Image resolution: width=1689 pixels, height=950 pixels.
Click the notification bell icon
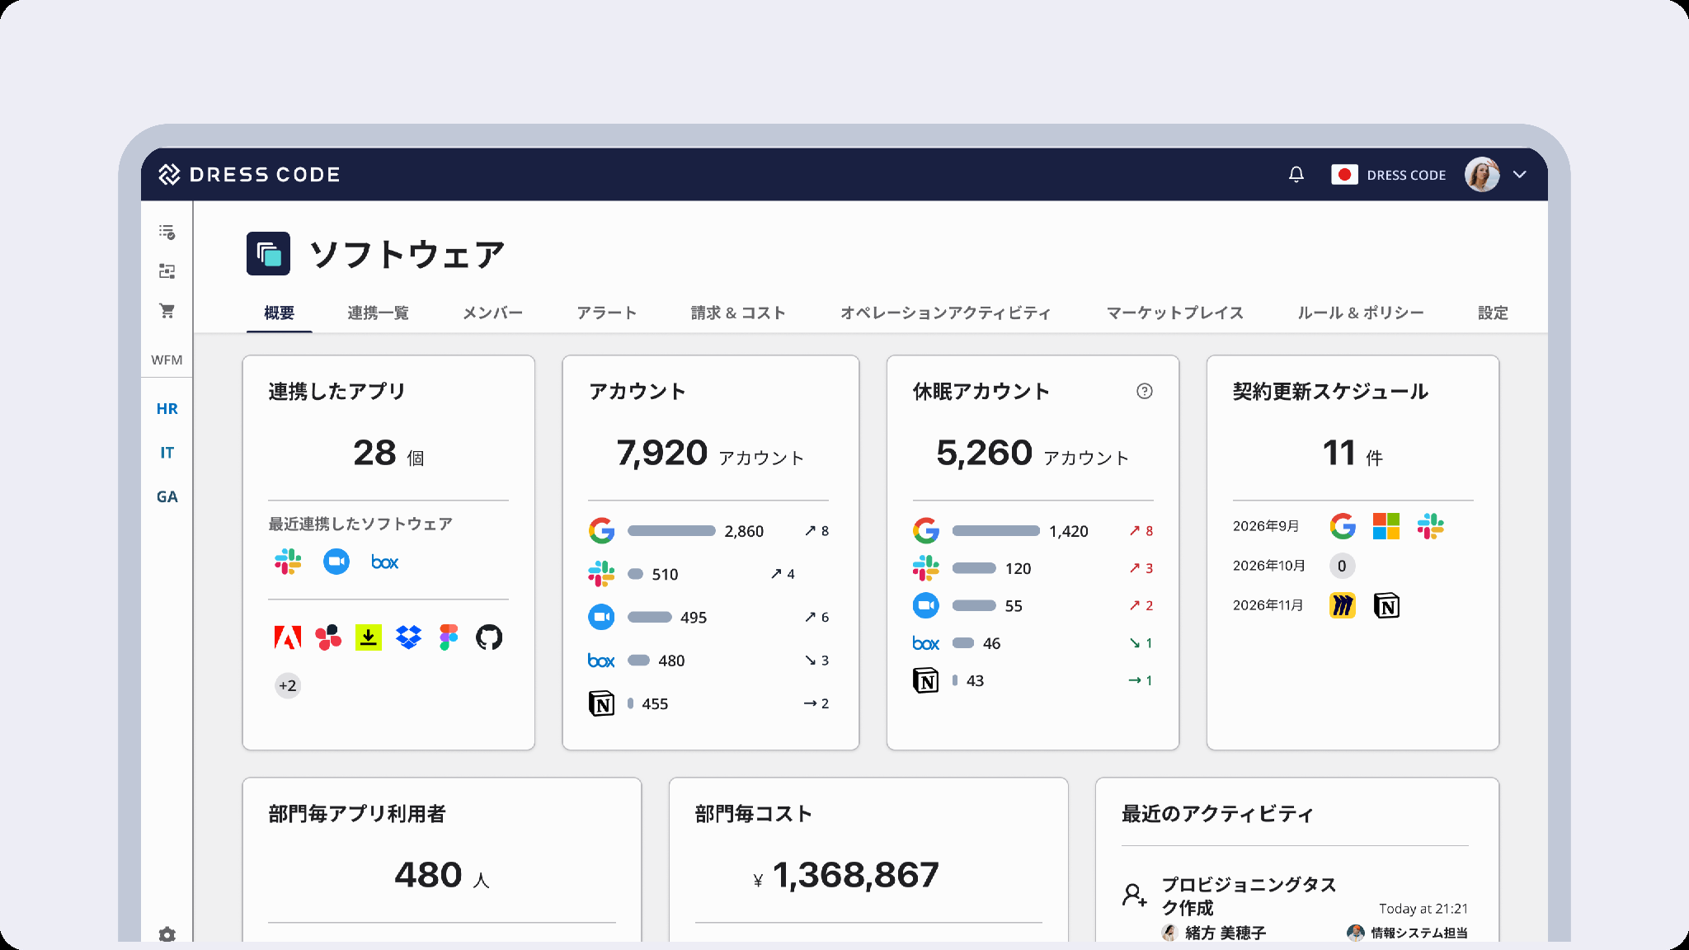click(x=1296, y=174)
